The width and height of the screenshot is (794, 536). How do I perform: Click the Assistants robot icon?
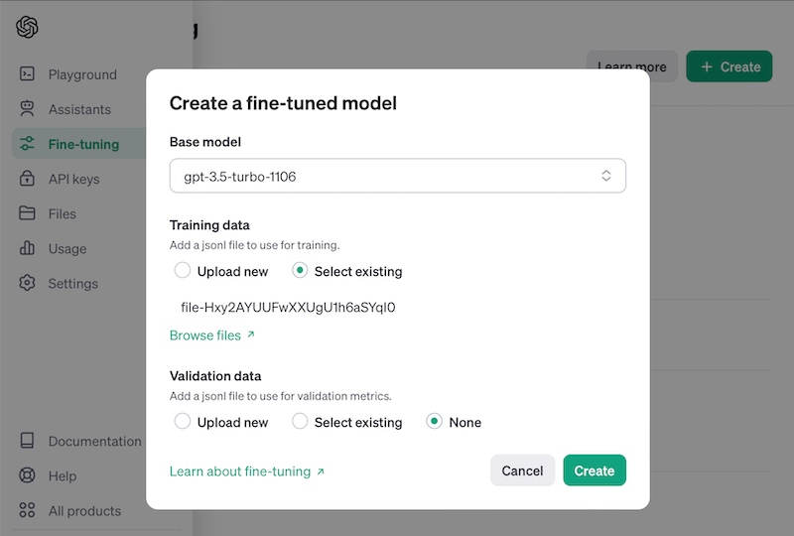[27, 109]
